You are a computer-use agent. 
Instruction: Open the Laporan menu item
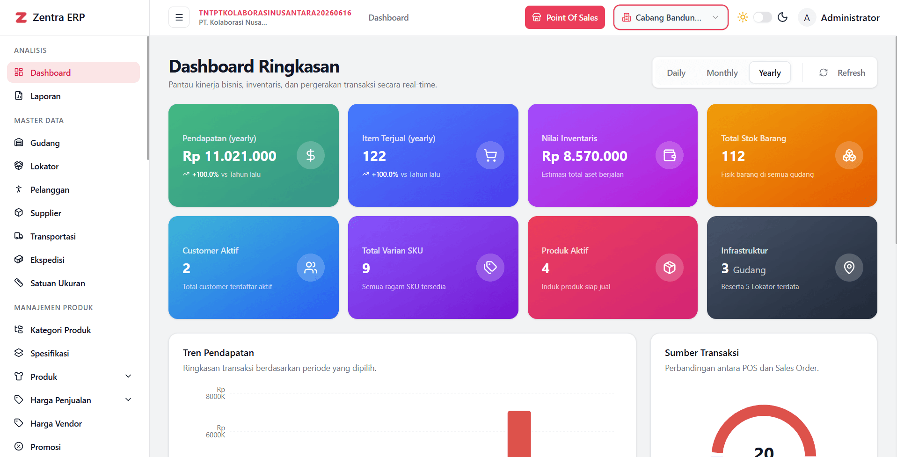pyautogui.click(x=73, y=96)
